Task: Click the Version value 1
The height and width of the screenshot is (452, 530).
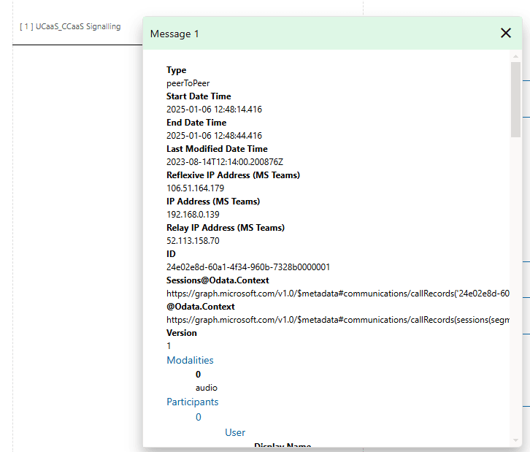Action: pos(169,346)
